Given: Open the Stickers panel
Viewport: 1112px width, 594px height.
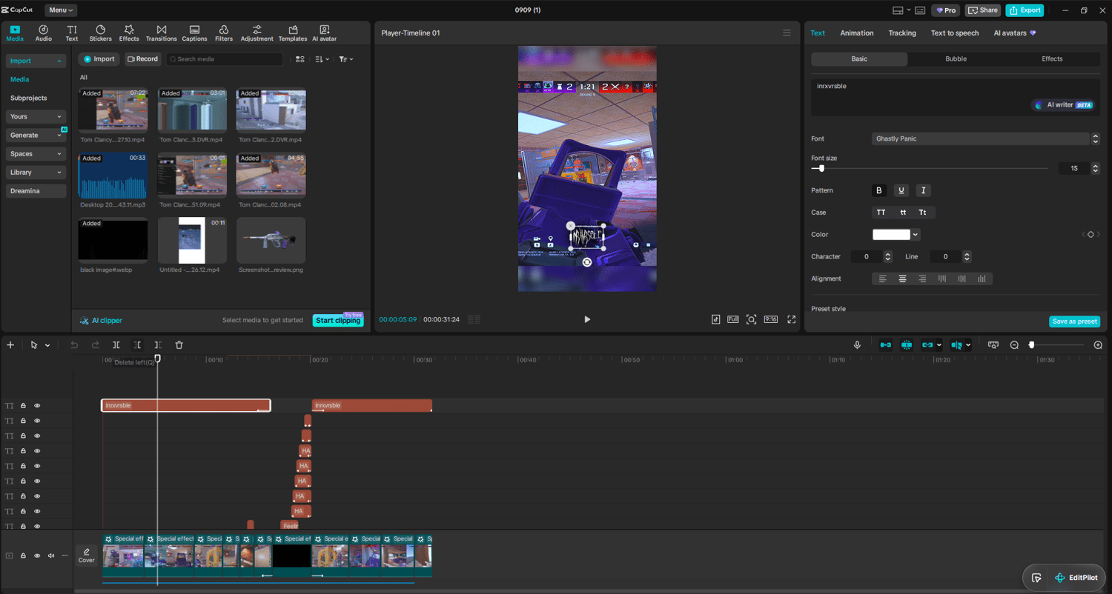Looking at the screenshot, I should point(101,33).
